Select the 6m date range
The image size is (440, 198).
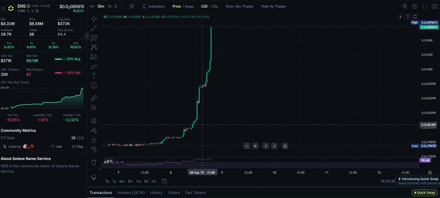[122, 181]
